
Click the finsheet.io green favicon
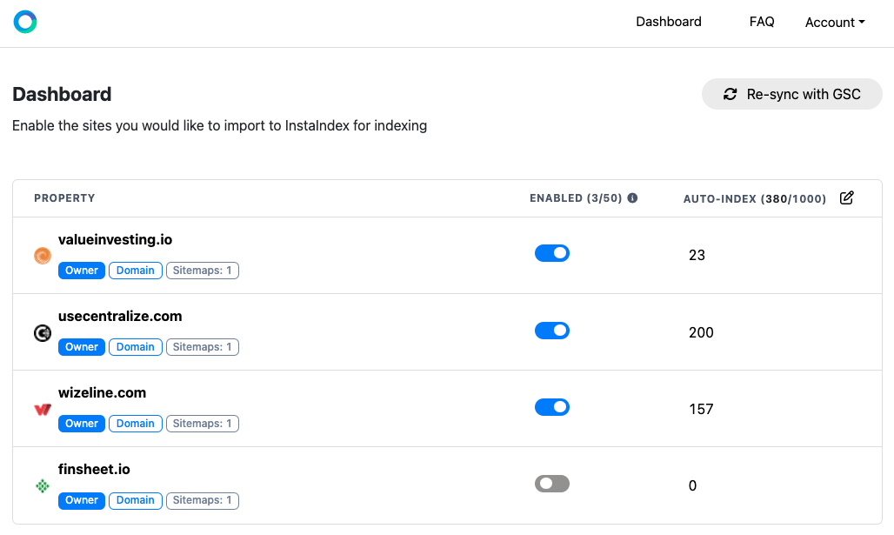click(x=43, y=486)
